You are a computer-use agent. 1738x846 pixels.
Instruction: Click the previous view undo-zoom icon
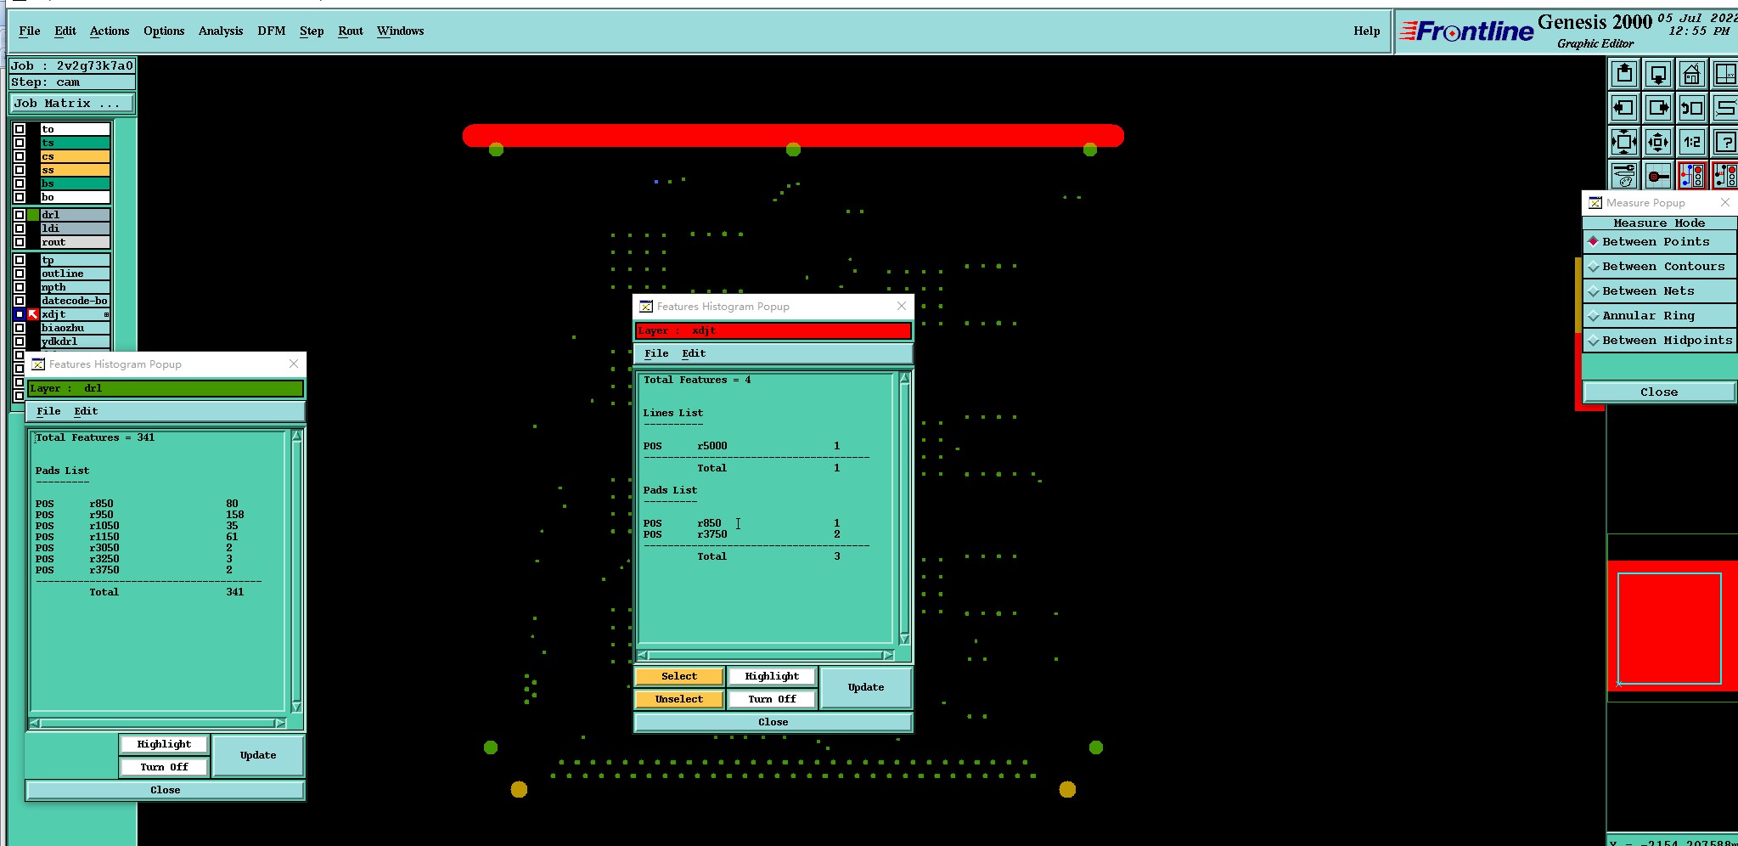(1691, 108)
